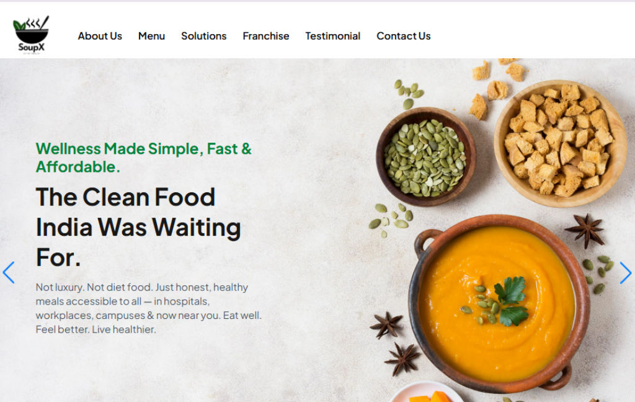Viewport: 635px width, 402px height.
Task: Click the wooden bowl of croutons
Action: (x=561, y=143)
